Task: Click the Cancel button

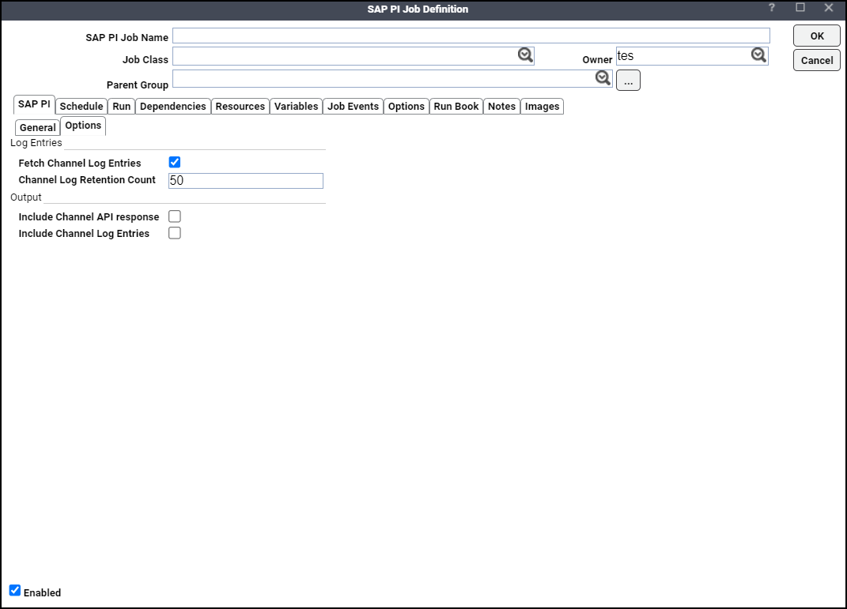Action: (817, 60)
